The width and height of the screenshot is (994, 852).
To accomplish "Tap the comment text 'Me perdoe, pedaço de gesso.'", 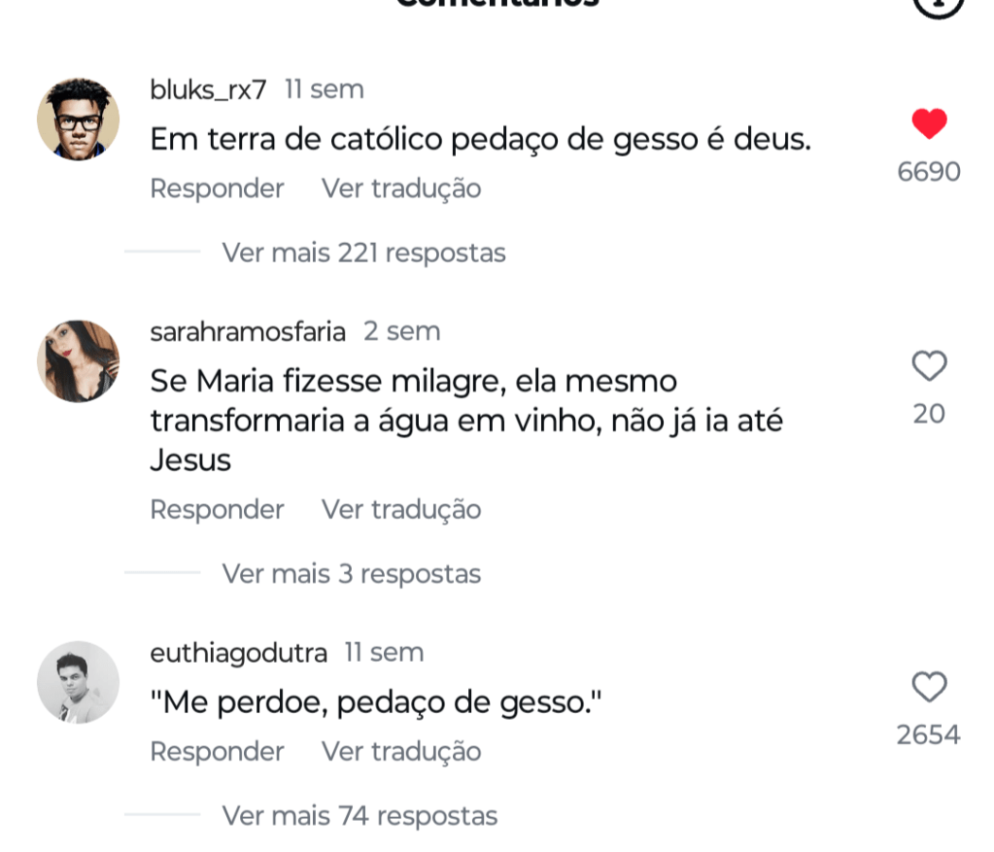I will click(x=376, y=702).
